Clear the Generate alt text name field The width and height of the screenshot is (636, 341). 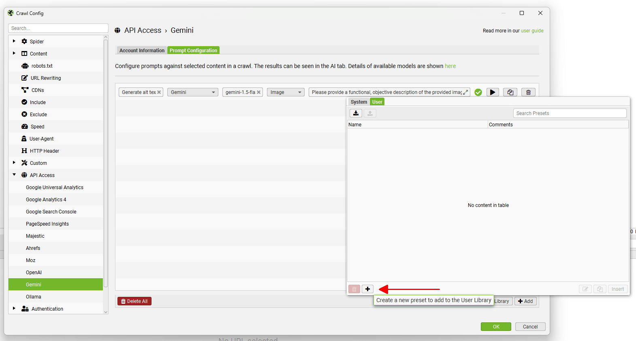(159, 92)
